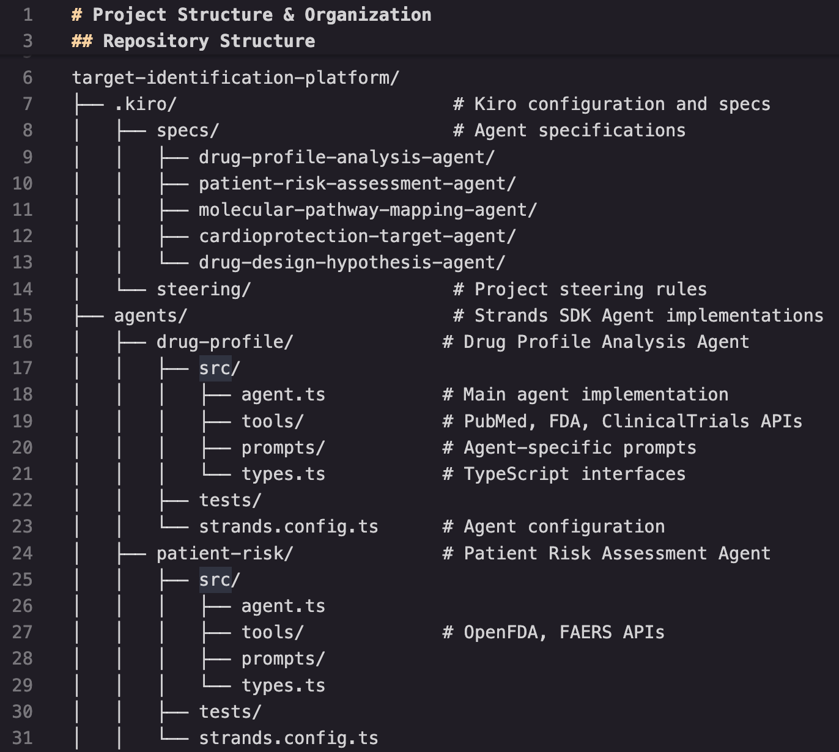Click the steering/ directory text

click(203, 289)
